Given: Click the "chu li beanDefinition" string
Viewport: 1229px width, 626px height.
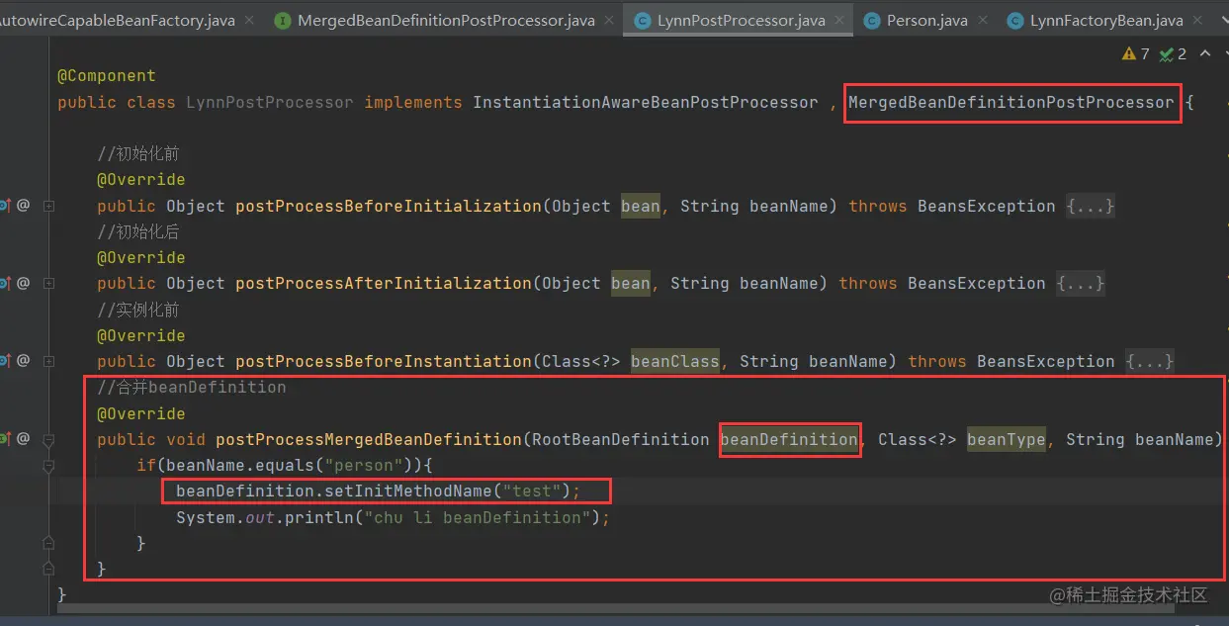Looking at the screenshot, I should coord(478,517).
